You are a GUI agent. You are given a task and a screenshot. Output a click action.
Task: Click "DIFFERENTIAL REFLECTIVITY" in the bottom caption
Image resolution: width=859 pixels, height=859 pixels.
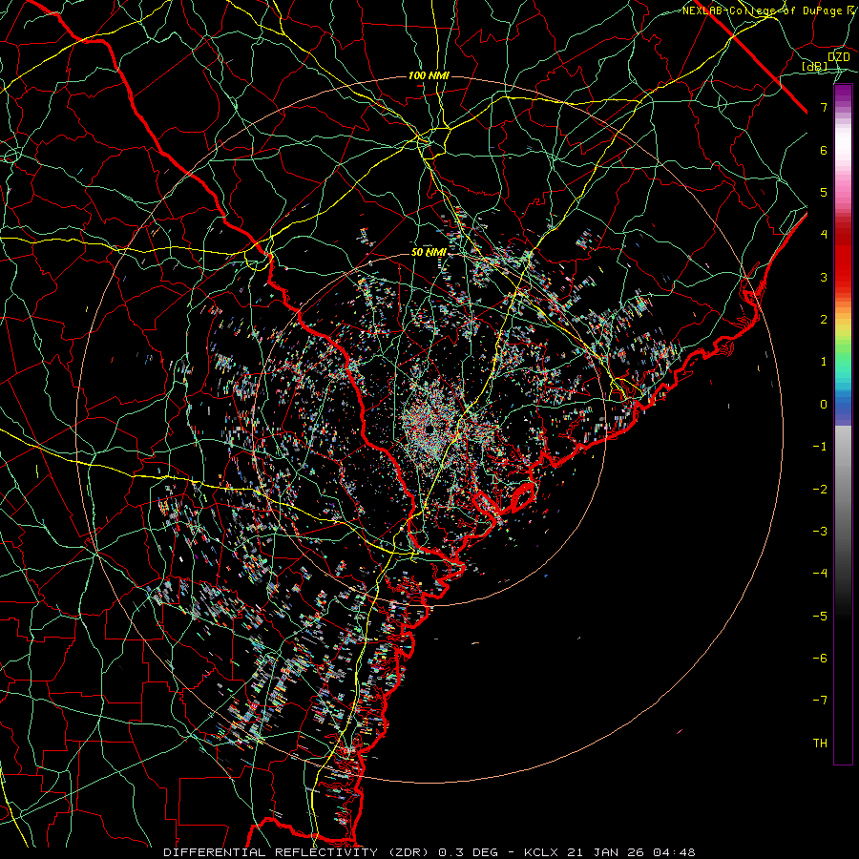pos(271,852)
